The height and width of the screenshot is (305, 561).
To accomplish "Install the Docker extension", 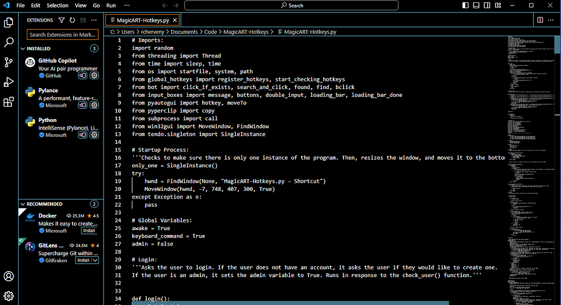I will (x=89, y=231).
